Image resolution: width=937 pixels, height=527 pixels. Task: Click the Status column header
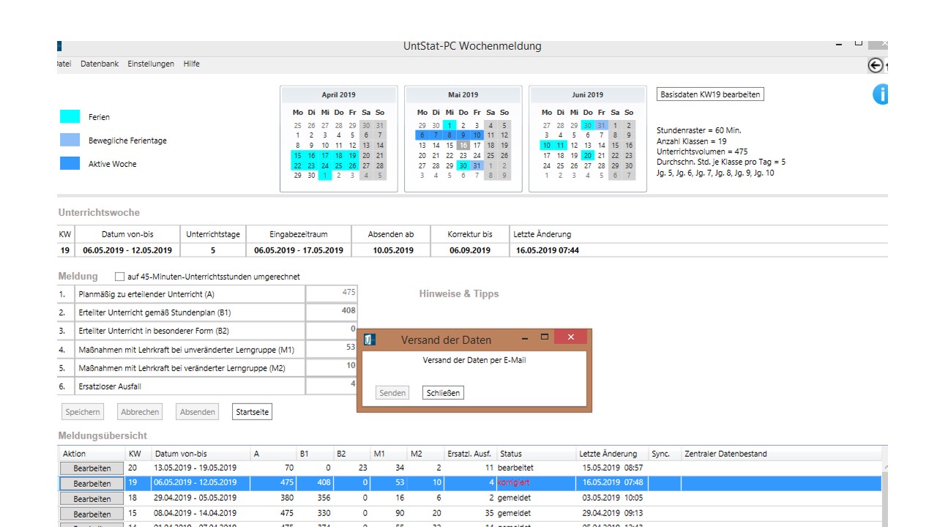(x=511, y=454)
